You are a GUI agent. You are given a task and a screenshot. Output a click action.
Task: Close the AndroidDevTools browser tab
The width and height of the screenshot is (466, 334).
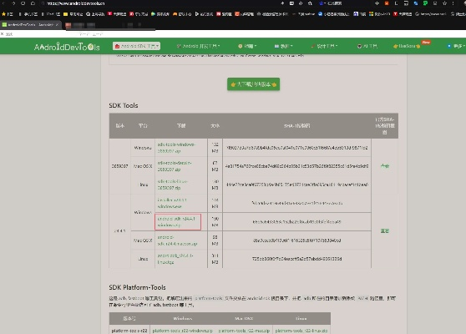pyautogui.click(x=57, y=25)
